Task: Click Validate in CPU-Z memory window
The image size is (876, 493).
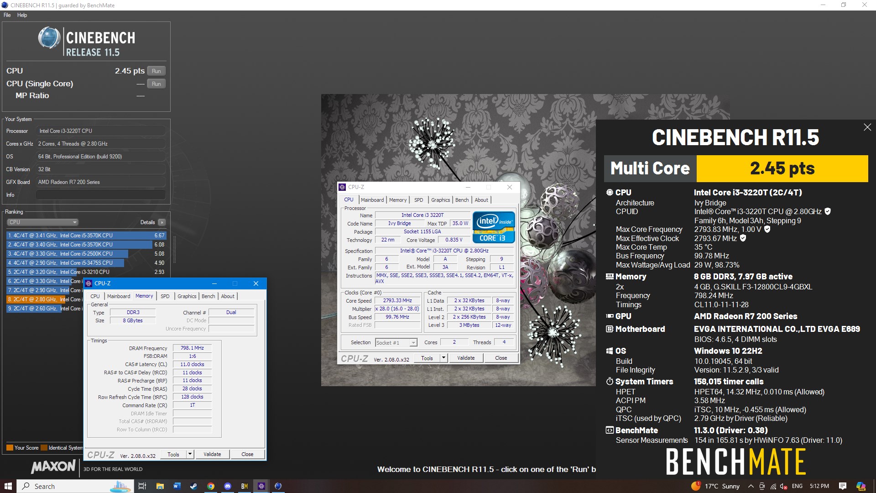Action: point(212,455)
